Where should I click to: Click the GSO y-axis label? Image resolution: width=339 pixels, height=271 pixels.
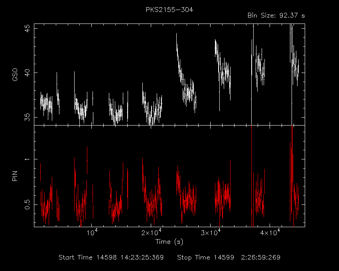click(15, 75)
